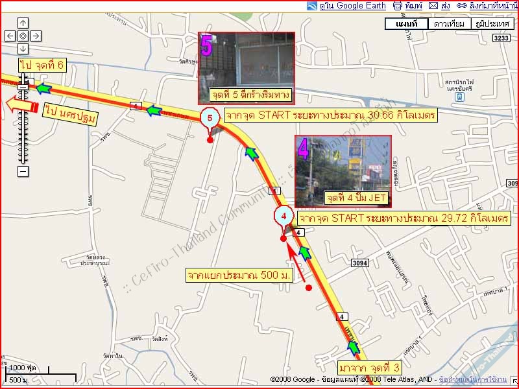Pan the map left with arrow button
This screenshot has width=519, height=389.
[x=10, y=36]
